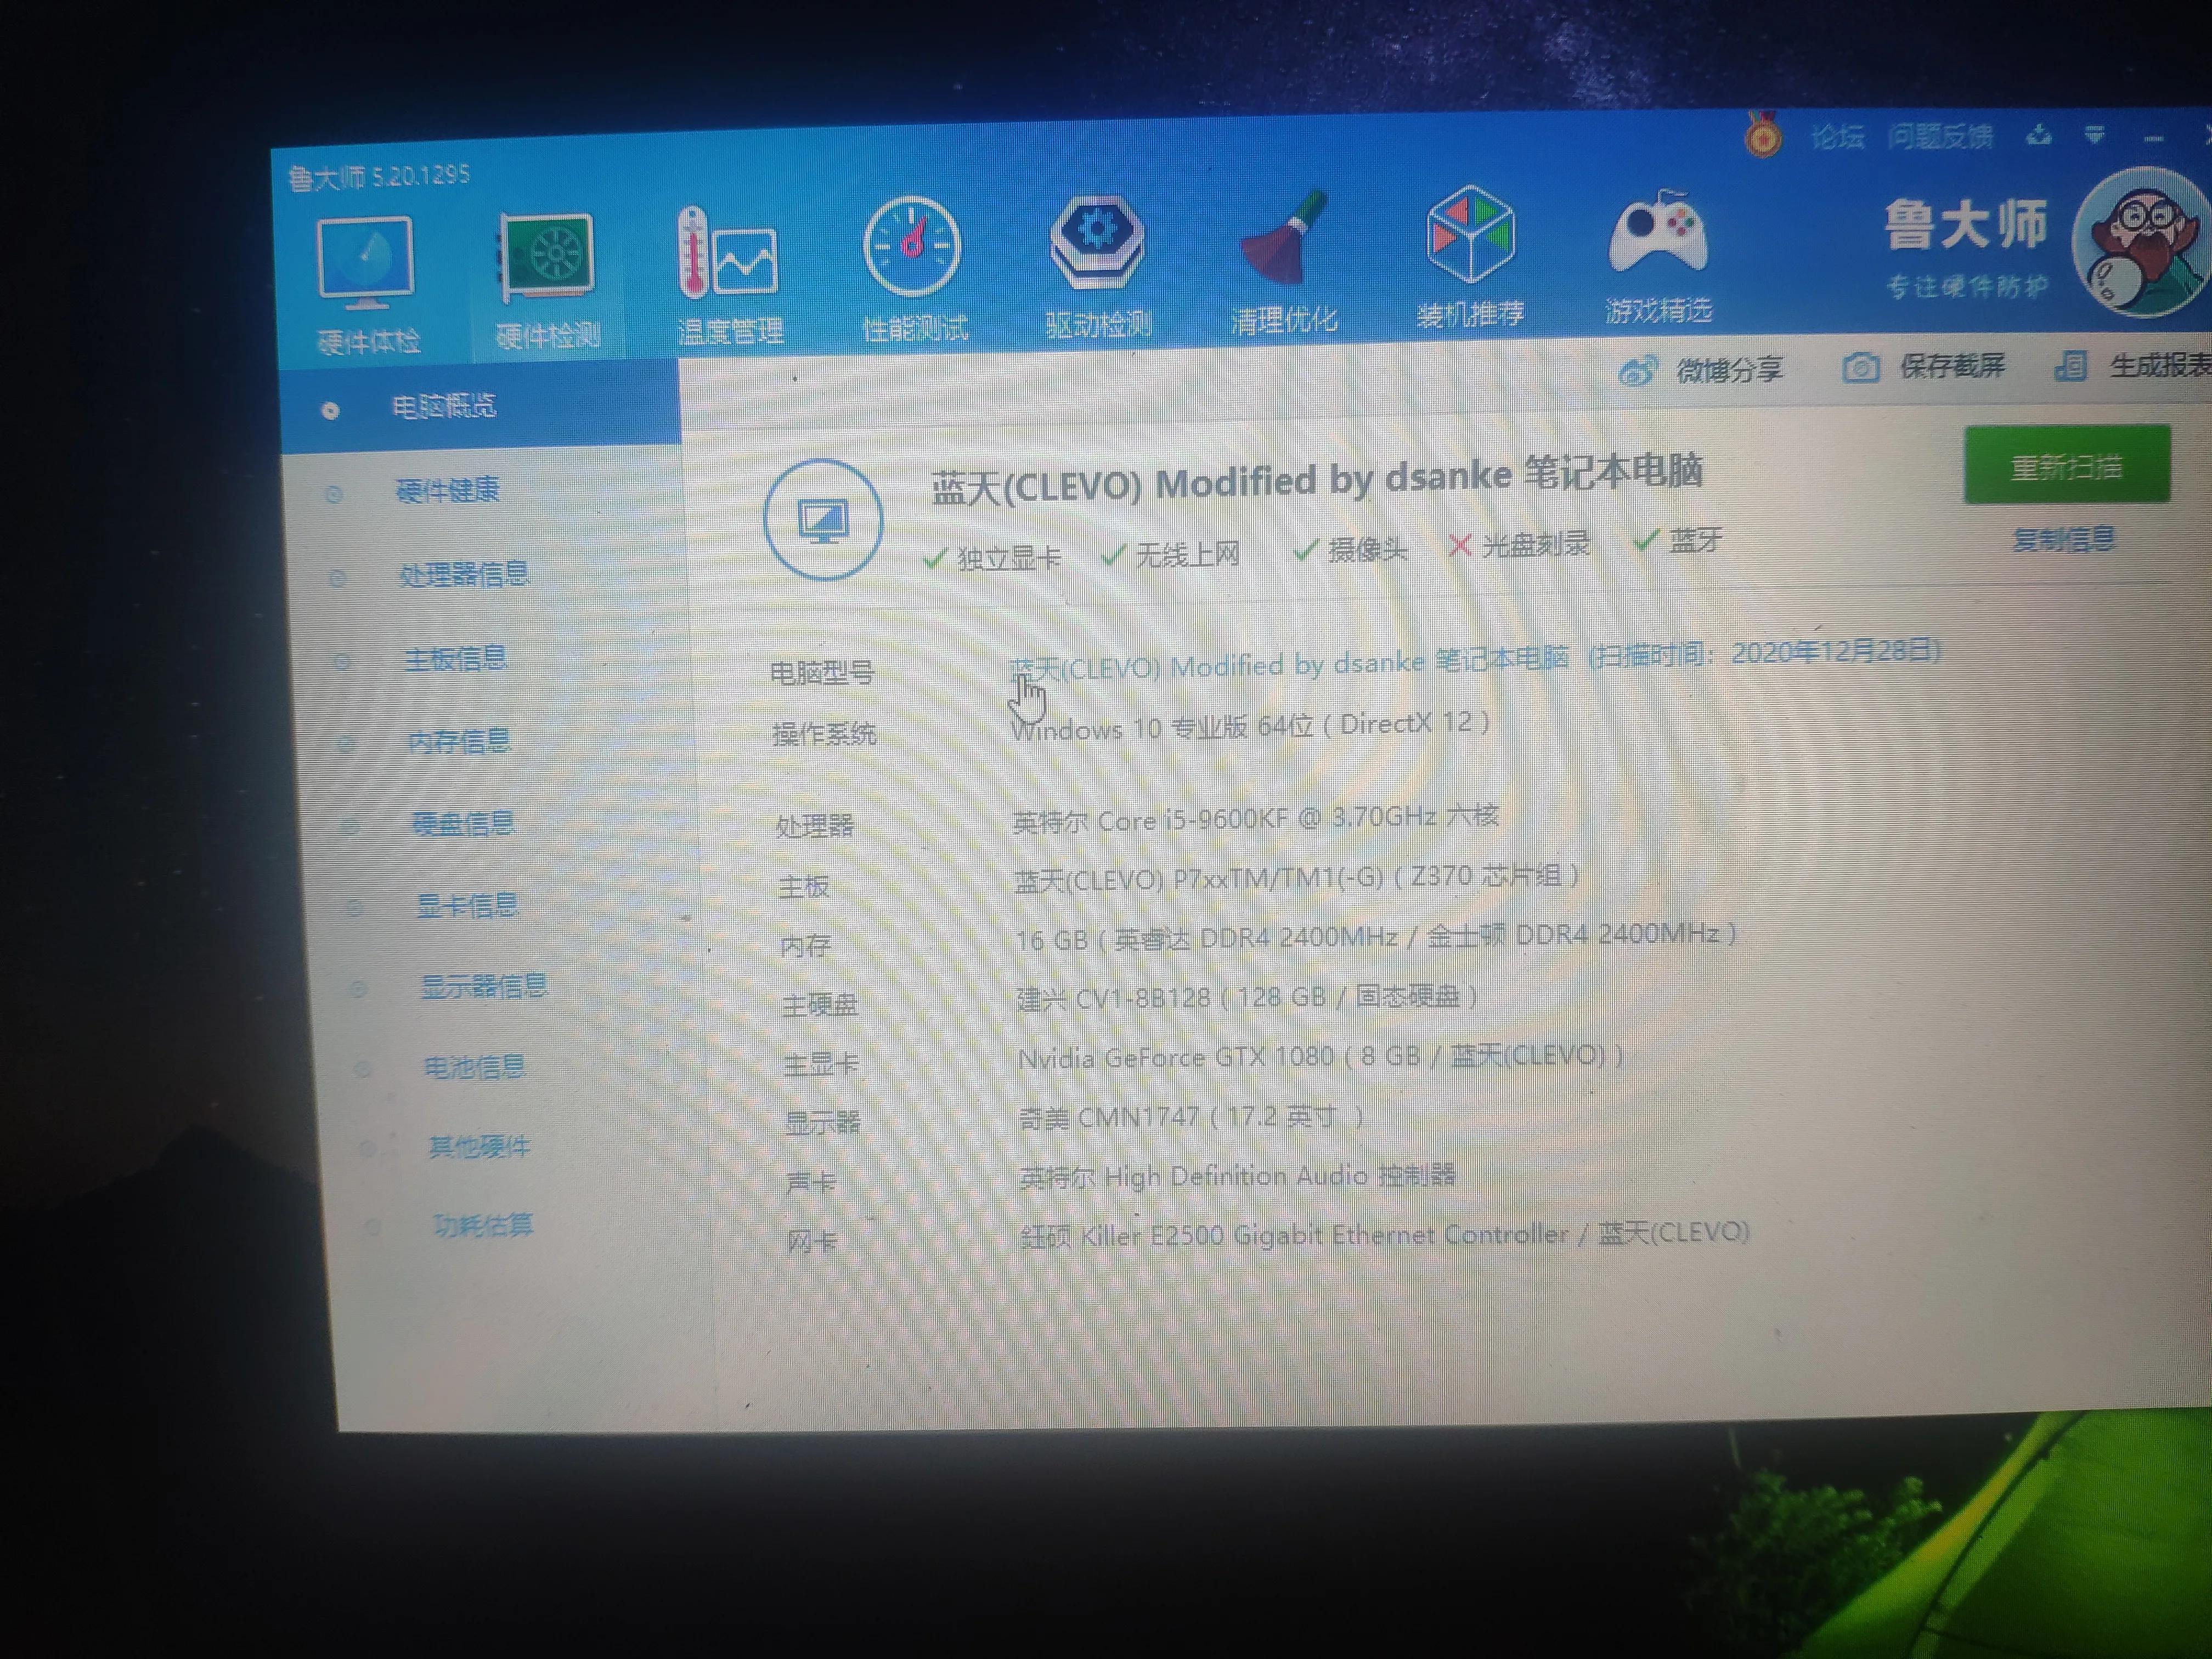2212x1659 pixels.
Task: Open 装机推荐 build recommendations
Action: (x=1470, y=256)
